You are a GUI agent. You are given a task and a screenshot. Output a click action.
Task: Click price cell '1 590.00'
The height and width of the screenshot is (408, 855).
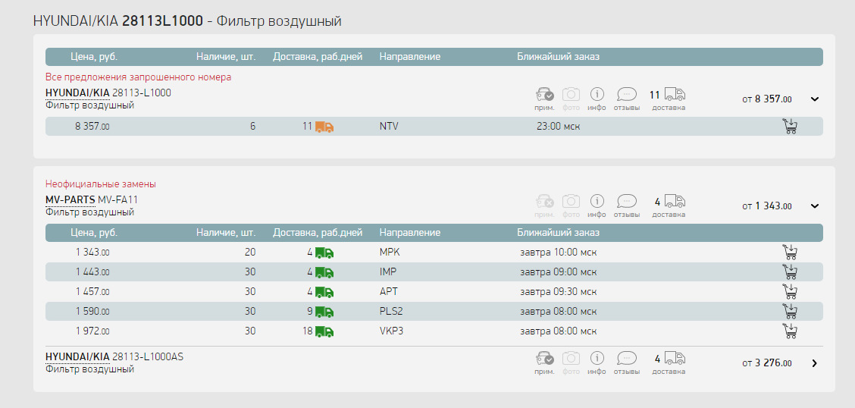tap(92, 312)
